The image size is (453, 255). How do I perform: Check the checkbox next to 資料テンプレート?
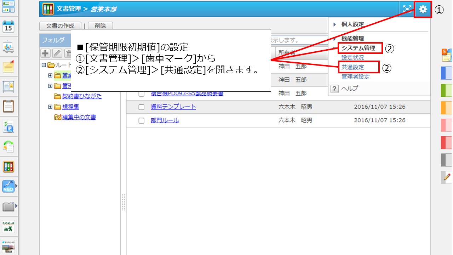coord(141,107)
